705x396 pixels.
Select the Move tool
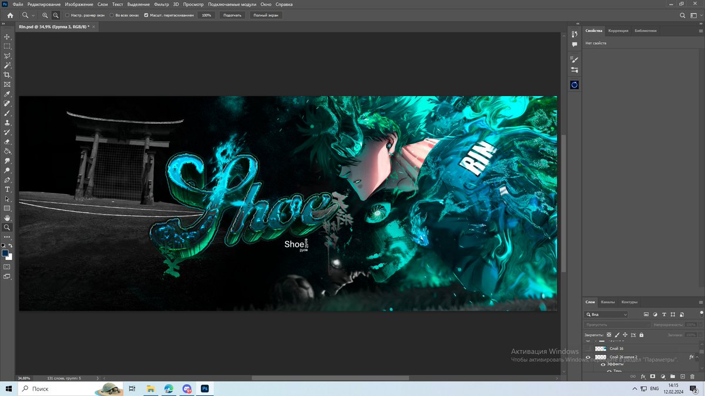pyautogui.click(x=7, y=36)
